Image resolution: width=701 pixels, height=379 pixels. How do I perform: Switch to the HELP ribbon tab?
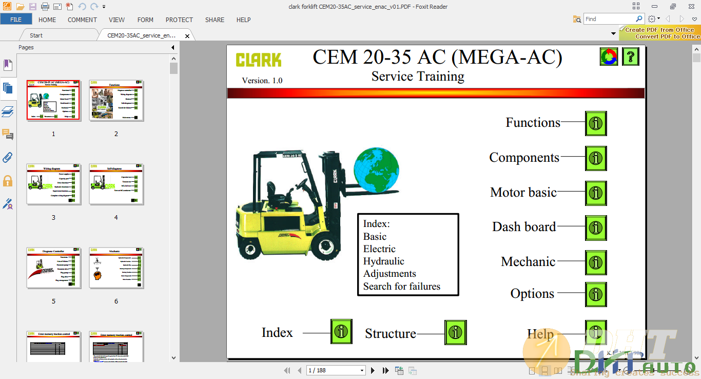click(243, 20)
